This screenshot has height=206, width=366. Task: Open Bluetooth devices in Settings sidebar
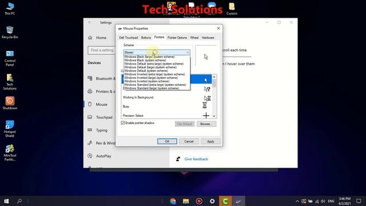[101, 78]
